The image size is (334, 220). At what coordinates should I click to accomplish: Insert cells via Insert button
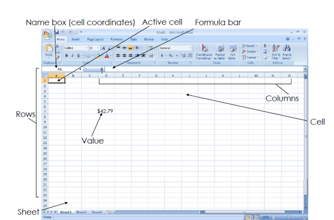pos(250,46)
